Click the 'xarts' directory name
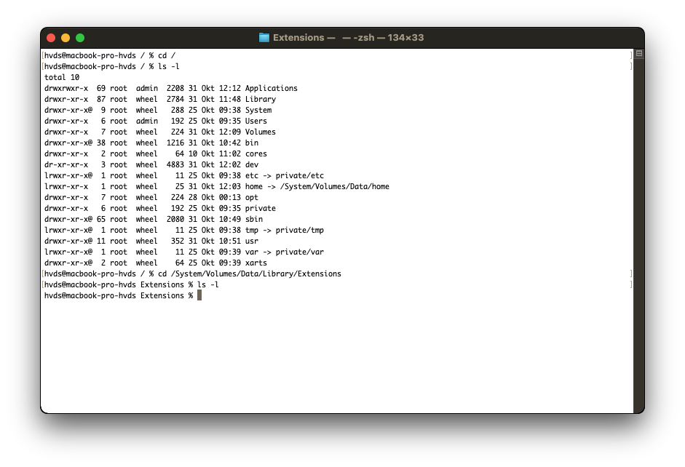685x467 pixels. coord(256,263)
